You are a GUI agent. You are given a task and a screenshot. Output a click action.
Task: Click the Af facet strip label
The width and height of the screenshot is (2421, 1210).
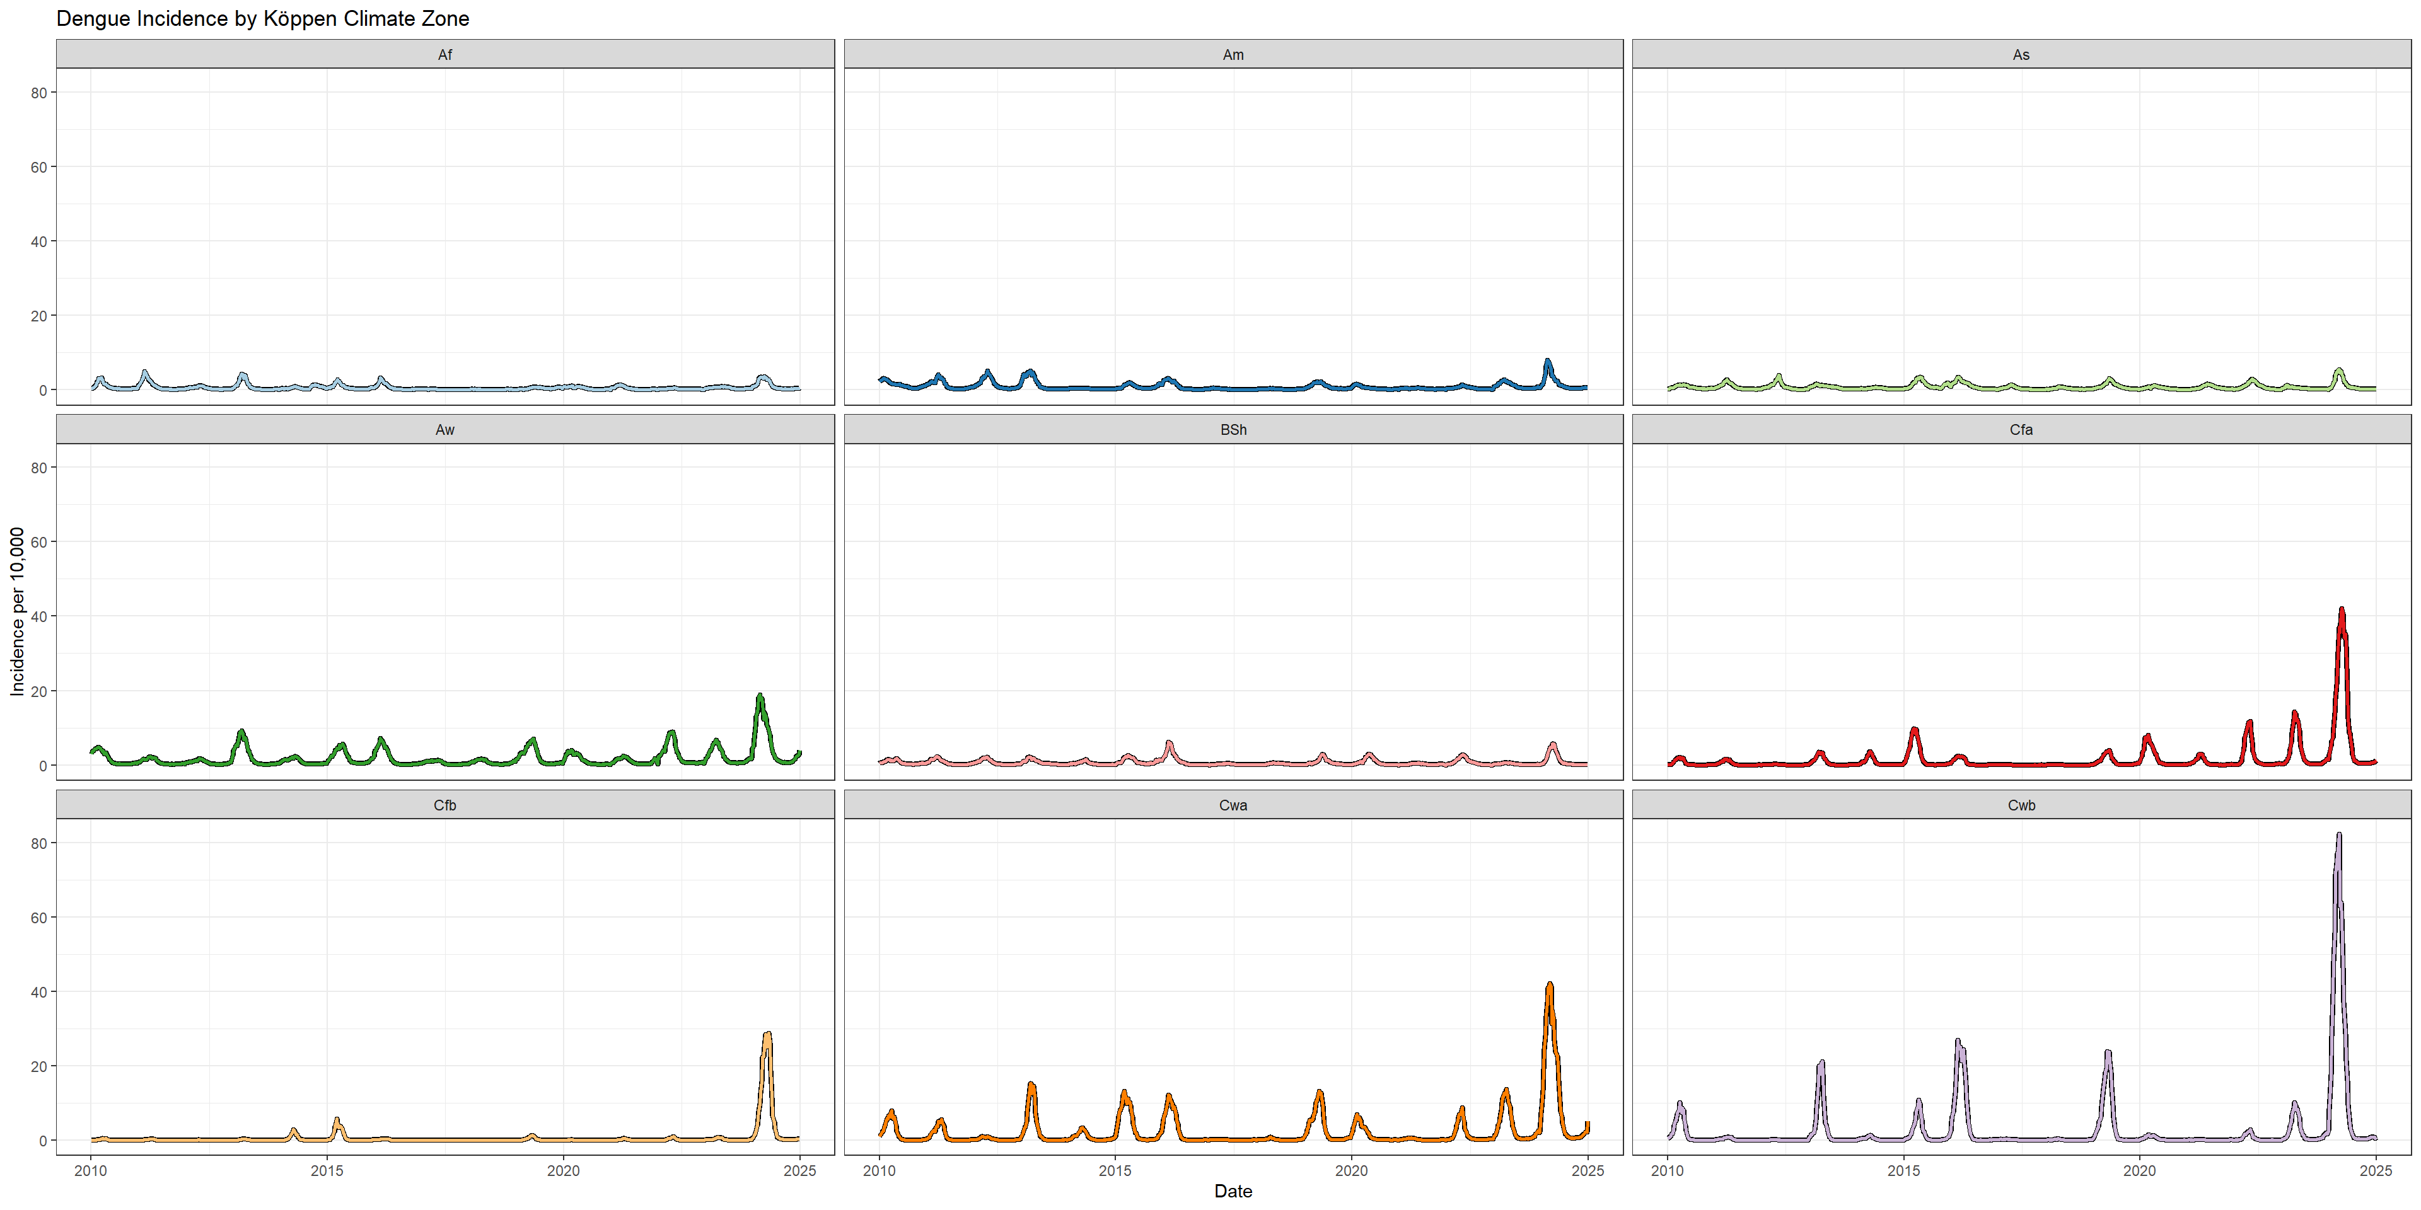444,54
